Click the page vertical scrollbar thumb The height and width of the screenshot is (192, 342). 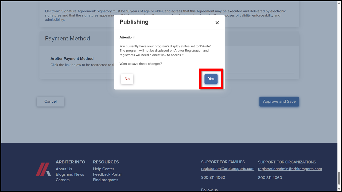339,178
